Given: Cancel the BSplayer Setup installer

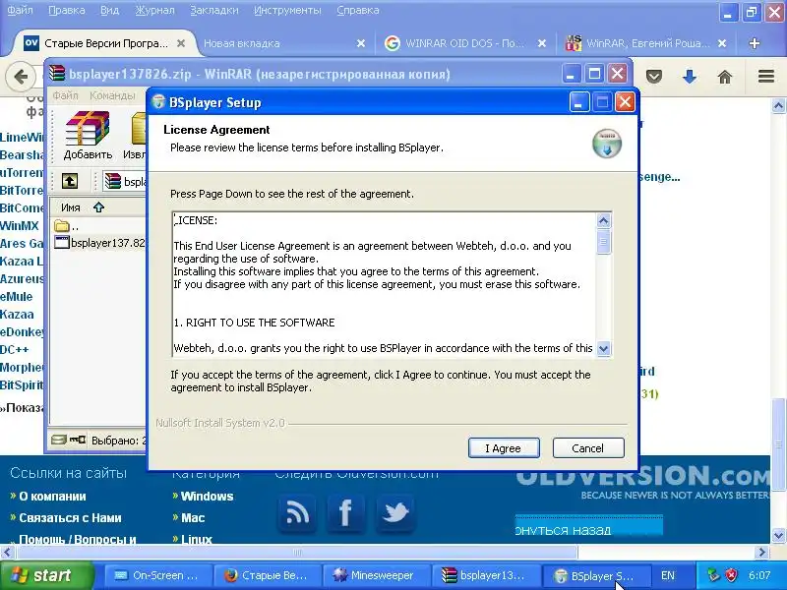Looking at the screenshot, I should point(588,448).
